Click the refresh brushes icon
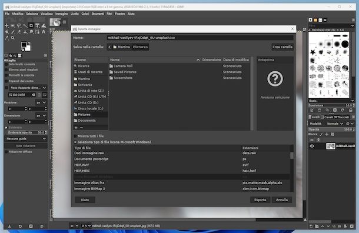Image resolution: width=359 pixels, height=233 pixels. pos(343,110)
